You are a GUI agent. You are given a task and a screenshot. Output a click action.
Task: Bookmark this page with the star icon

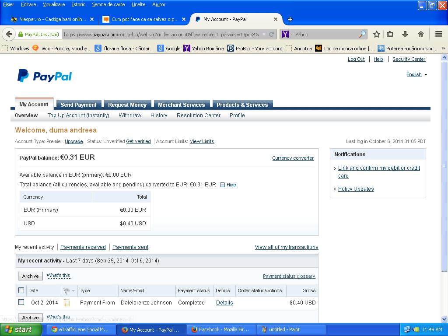pos(377,34)
